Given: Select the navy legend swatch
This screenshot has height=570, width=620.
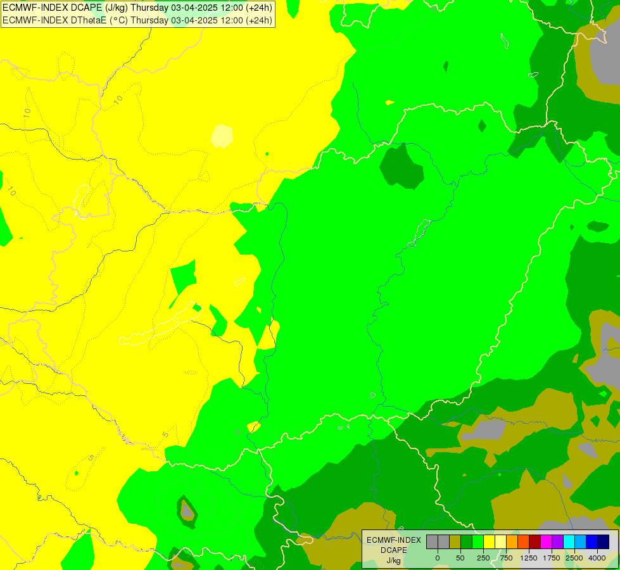Looking at the screenshot, I should (x=604, y=541).
